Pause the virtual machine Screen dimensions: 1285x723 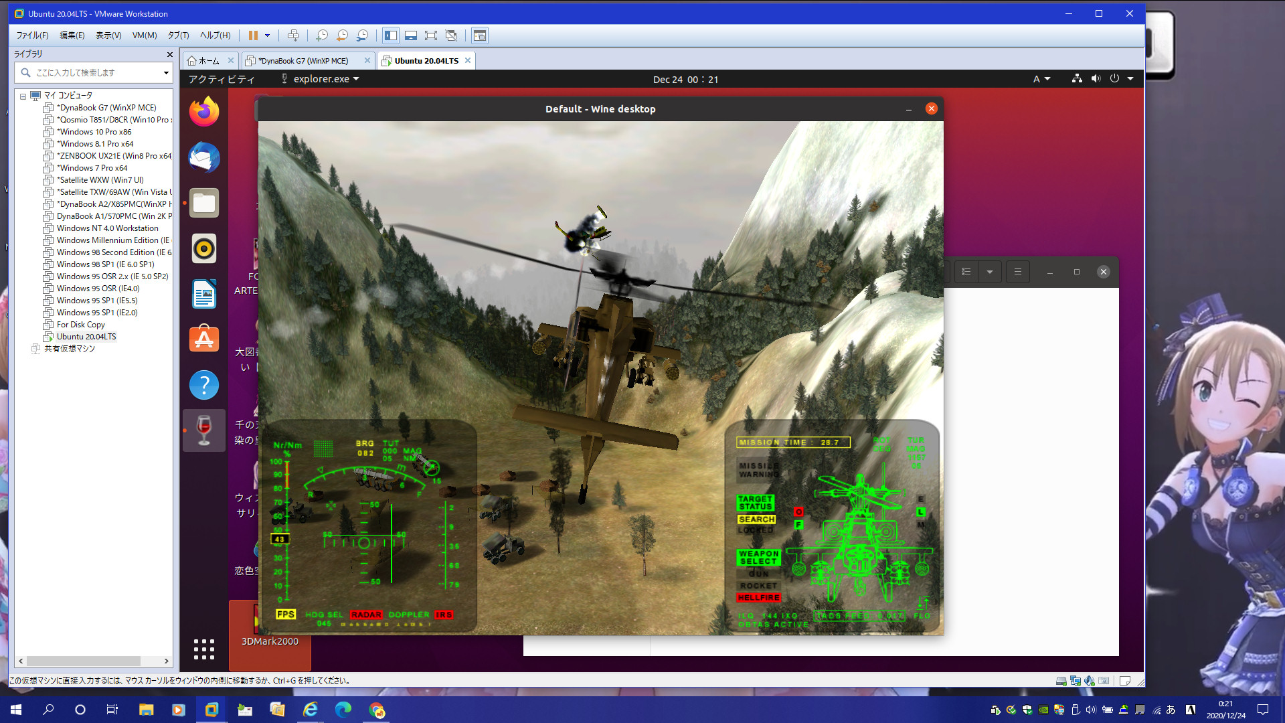[253, 35]
